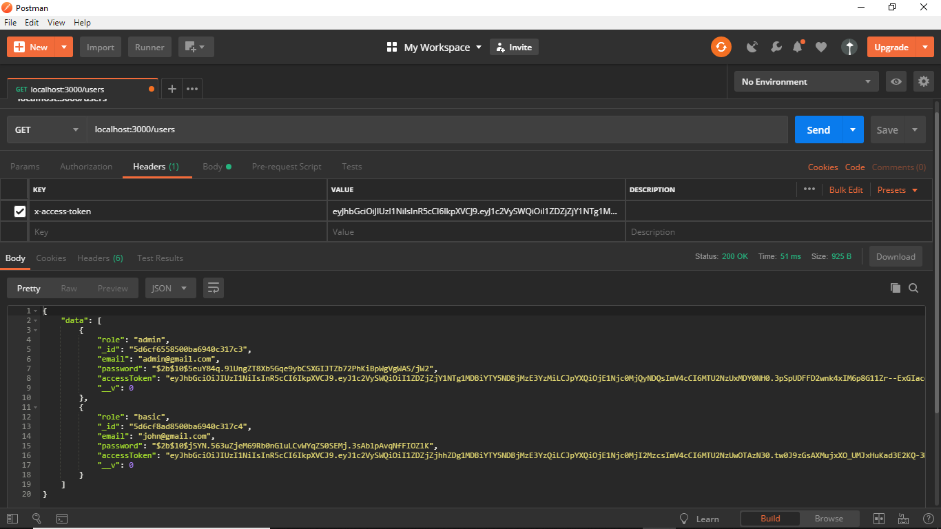The height and width of the screenshot is (529, 941).
Task: Toggle to Browse mode
Action: [x=829, y=519]
